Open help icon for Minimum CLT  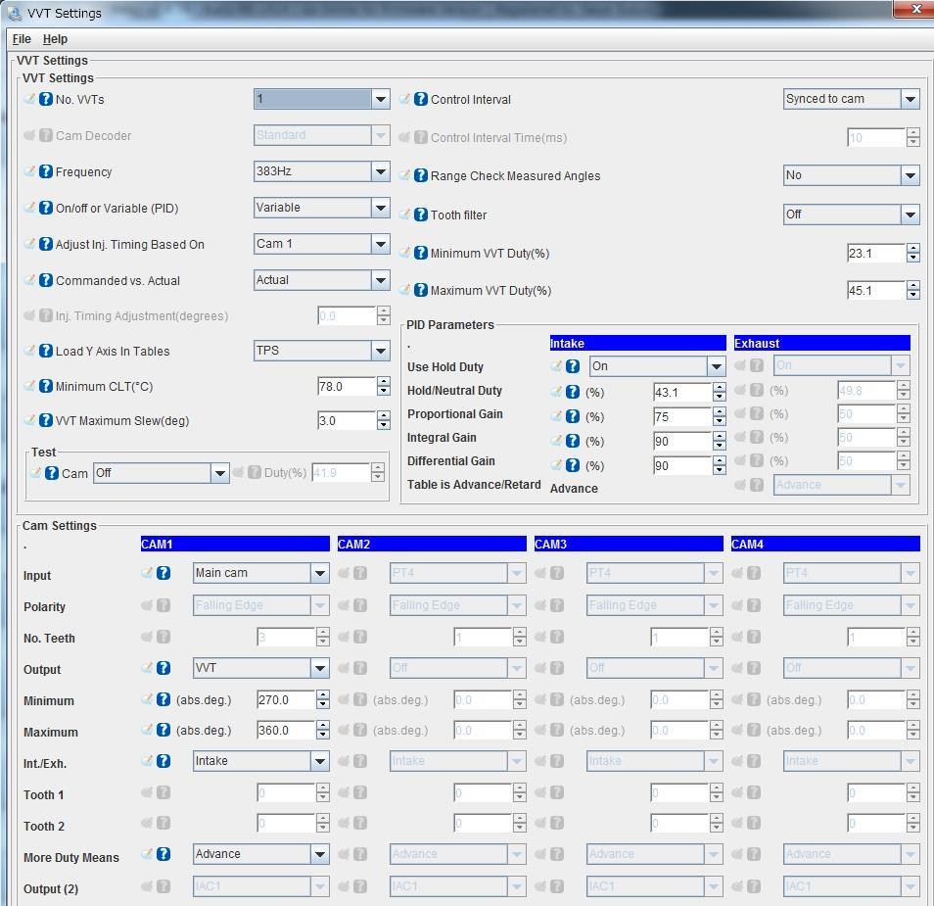tap(46, 386)
